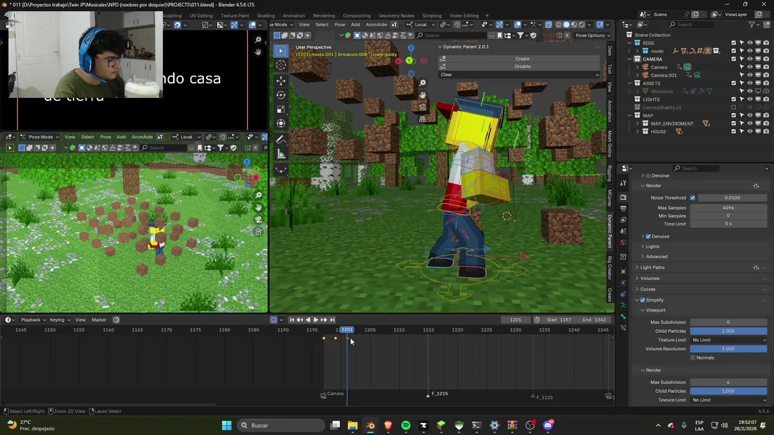Toggle camera view icon in main viewport

pos(423,107)
